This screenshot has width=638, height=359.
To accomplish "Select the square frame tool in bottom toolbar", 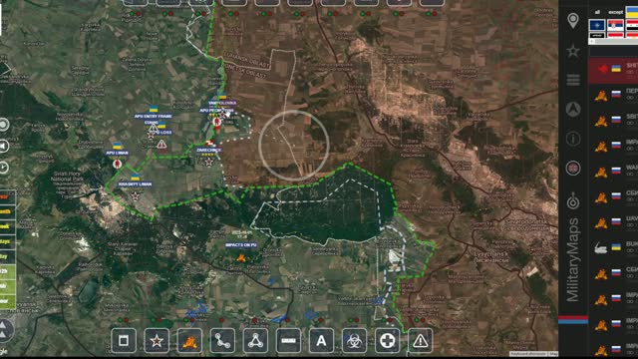I will coord(124,340).
